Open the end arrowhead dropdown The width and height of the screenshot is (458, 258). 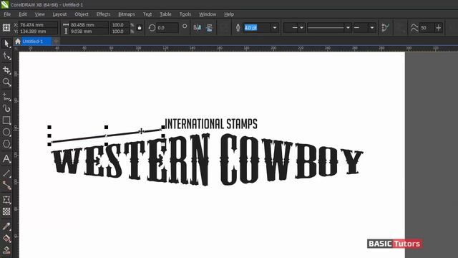[x=372, y=28]
